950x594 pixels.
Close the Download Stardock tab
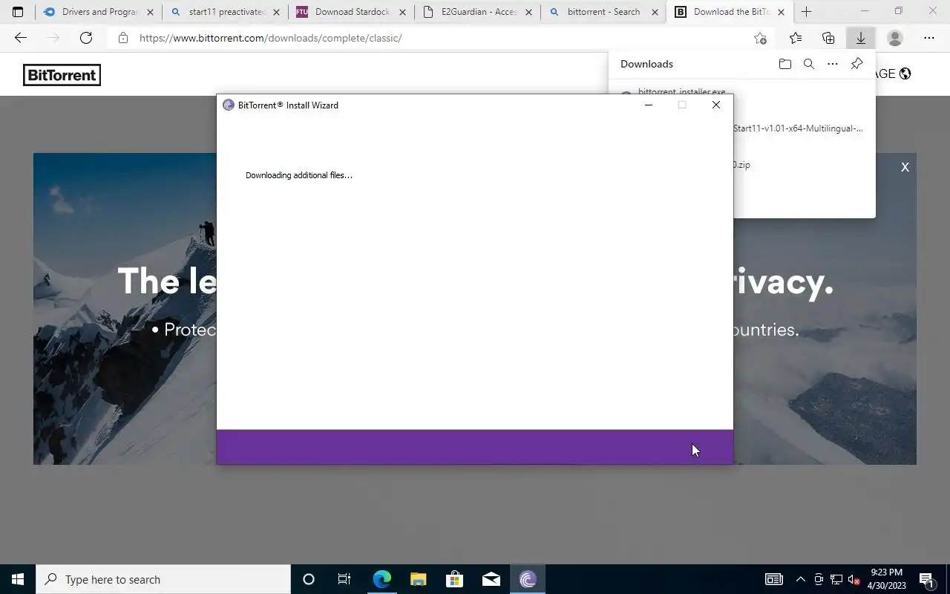click(x=402, y=12)
